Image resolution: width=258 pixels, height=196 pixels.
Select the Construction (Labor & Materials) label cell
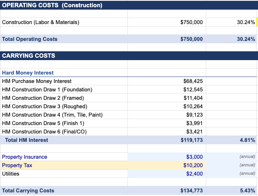pos(64,22)
